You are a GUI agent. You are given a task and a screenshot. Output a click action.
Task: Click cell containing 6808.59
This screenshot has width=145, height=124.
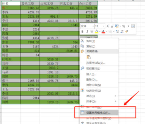pyautogui.click(x=88, y=8)
